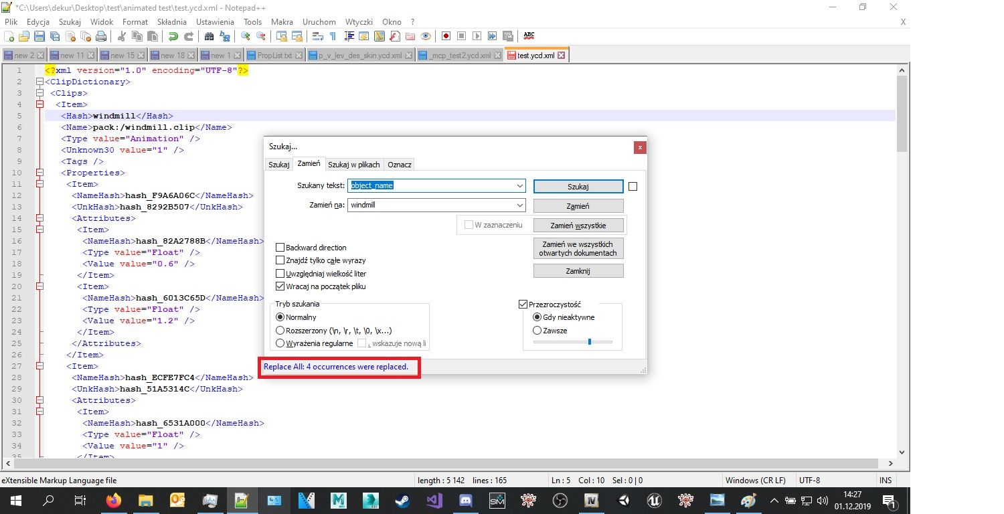The height and width of the screenshot is (514, 1004).
Task: Show all characters via the pilcrow icon
Action: 332,36
